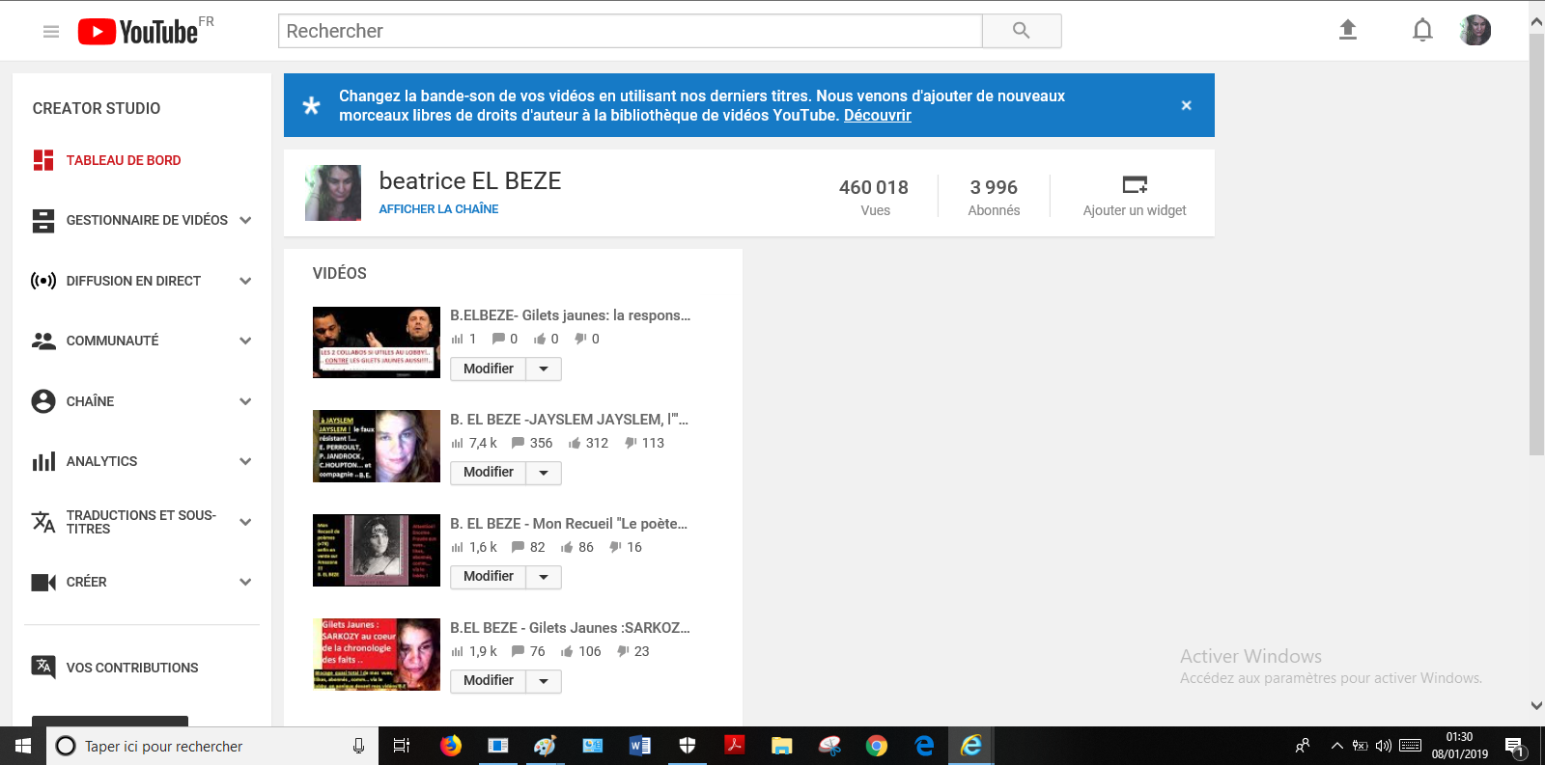Expand Diffusion en direct section
The width and height of the screenshot is (1545, 765).
(245, 281)
